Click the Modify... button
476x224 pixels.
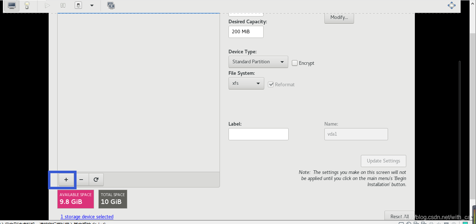(339, 18)
